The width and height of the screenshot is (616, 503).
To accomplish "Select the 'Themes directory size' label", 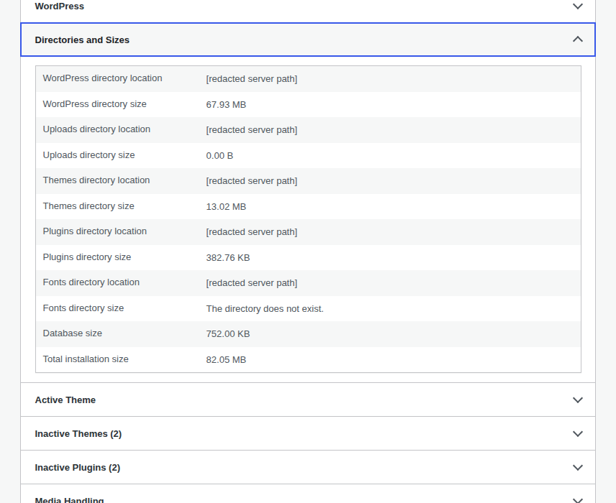I will click(89, 206).
